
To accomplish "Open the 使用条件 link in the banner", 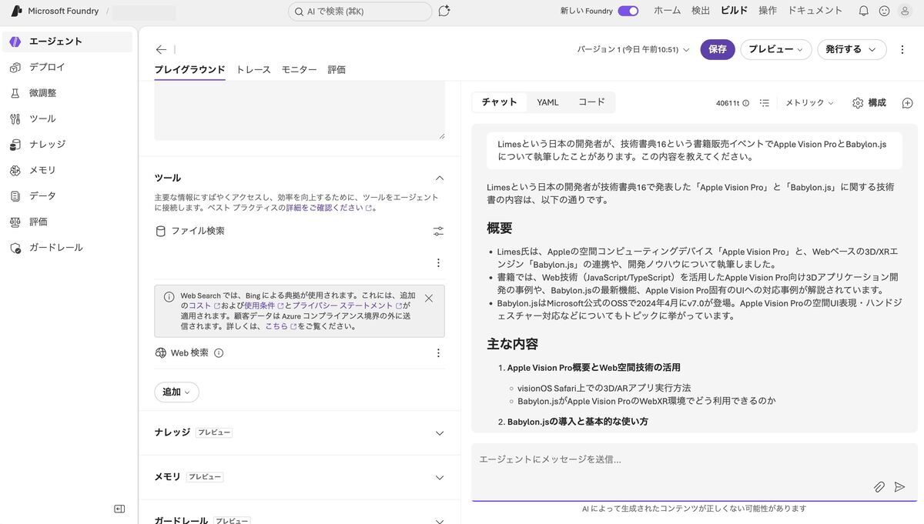I will tap(263, 305).
